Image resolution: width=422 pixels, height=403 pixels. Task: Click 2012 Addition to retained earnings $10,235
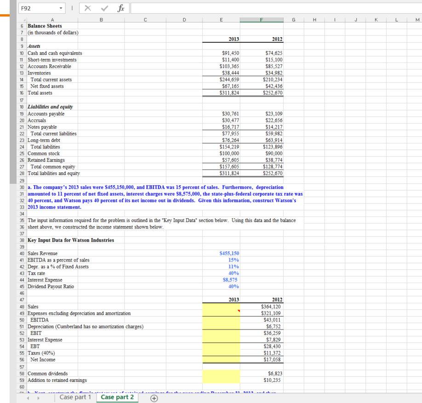click(x=272, y=380)
